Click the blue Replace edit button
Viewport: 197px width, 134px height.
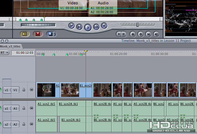pos(50,34)
